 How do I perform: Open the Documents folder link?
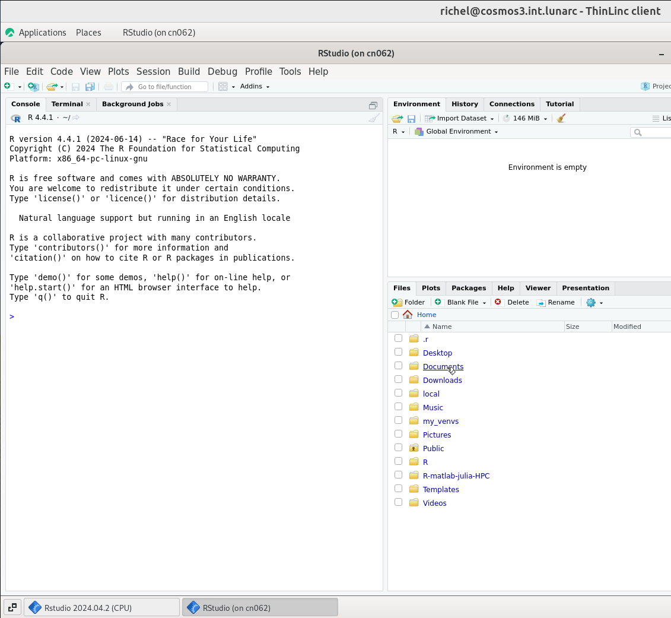click(443, 366)
